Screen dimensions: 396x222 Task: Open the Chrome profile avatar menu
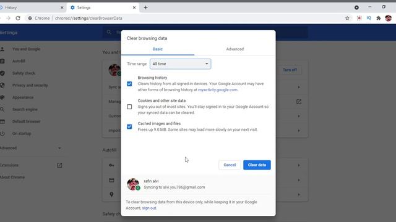[x=388, y=18]
